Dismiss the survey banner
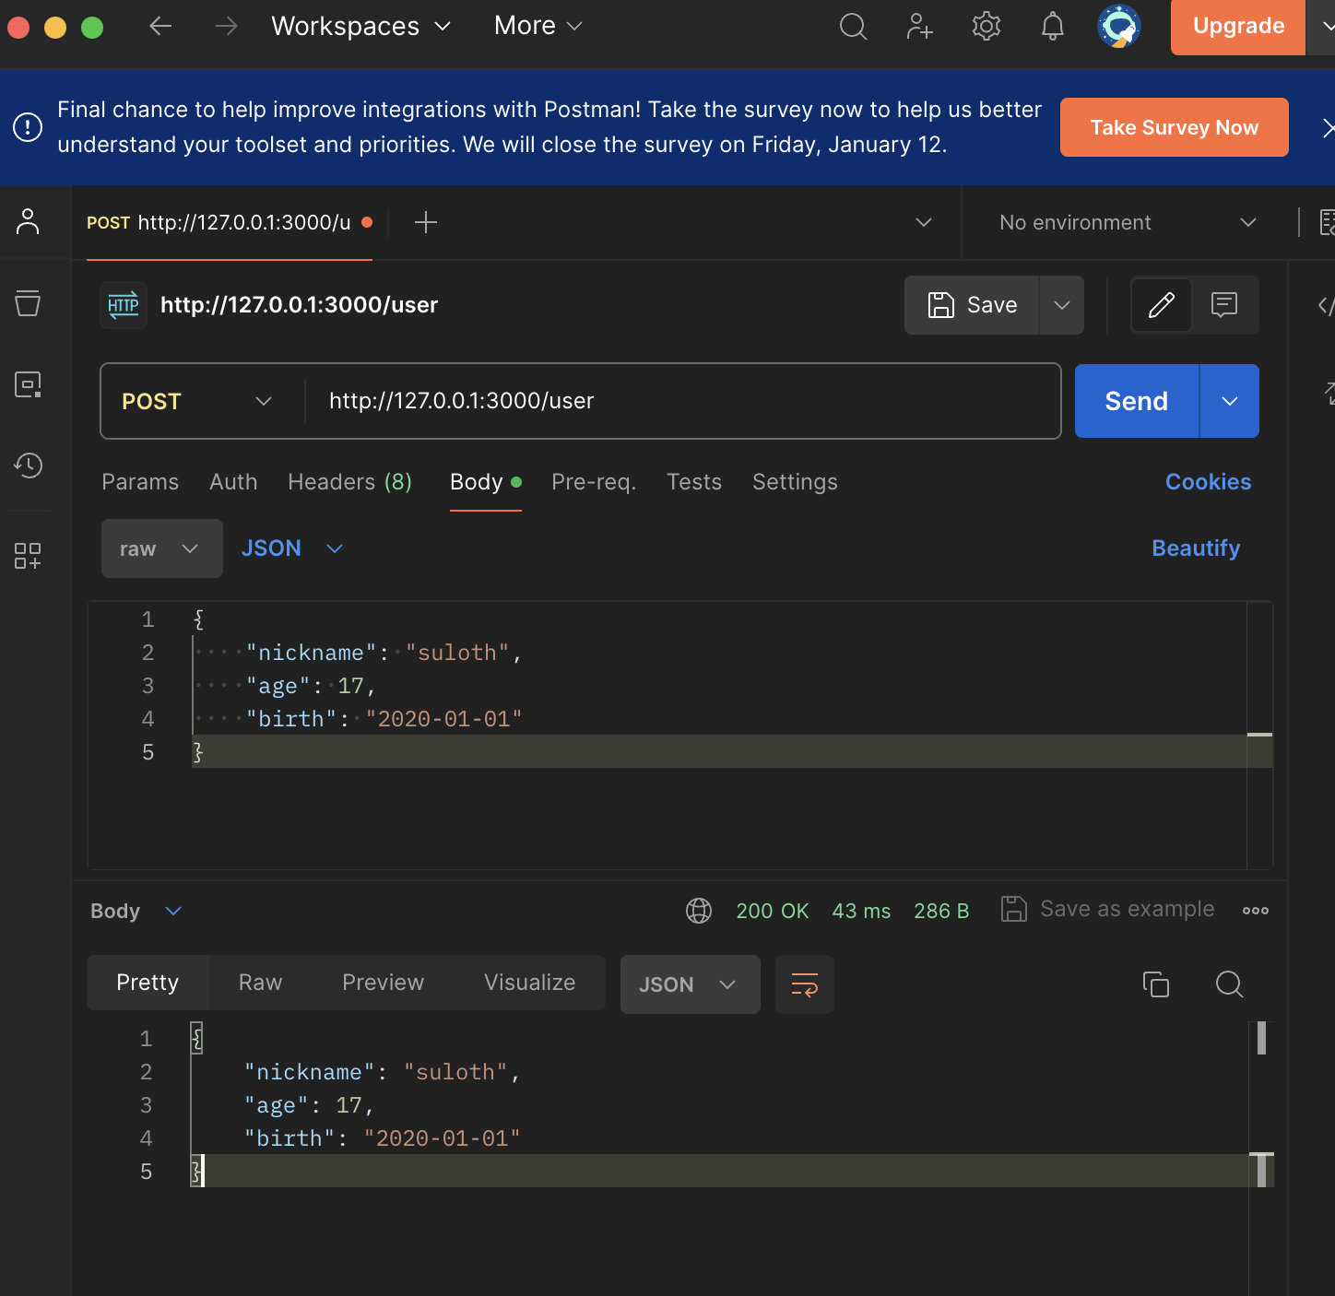 (1328, 128)
